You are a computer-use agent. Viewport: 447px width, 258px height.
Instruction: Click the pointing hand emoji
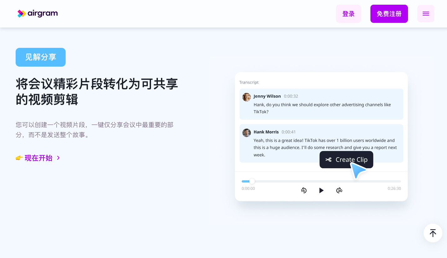pyautogui.click(x=19, y=158)
